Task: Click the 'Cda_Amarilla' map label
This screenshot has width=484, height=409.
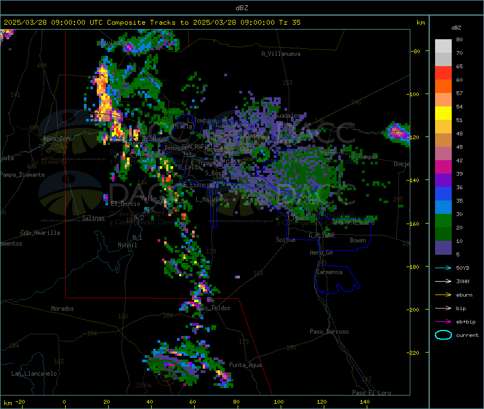Action: point(40,233)
